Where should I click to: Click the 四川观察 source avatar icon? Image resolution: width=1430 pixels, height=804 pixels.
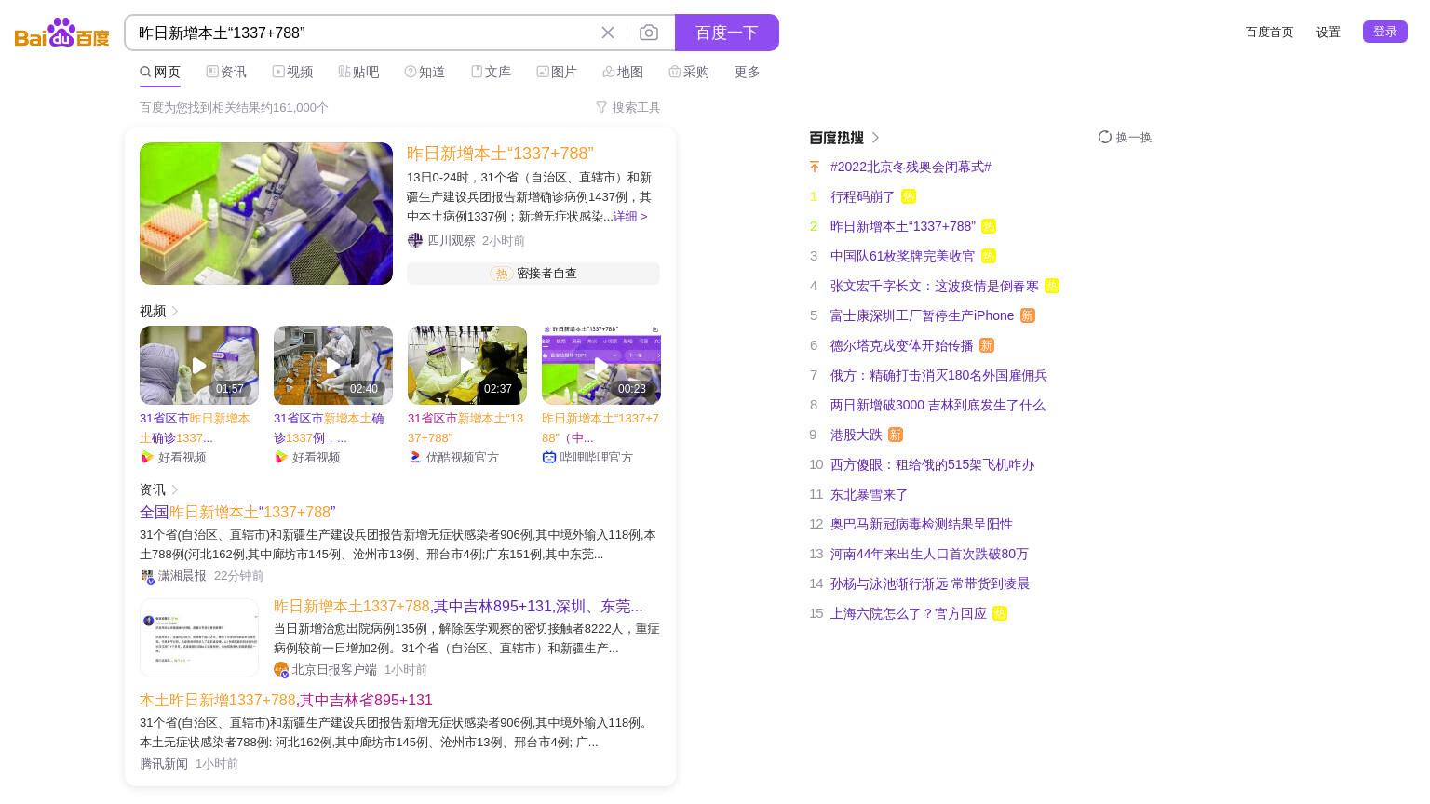(415, 240)
